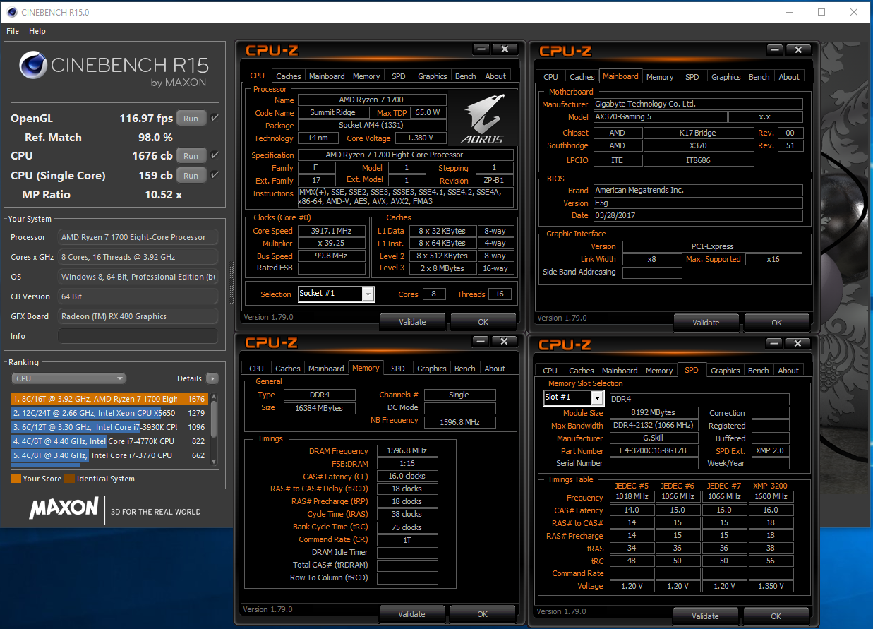
Task: Click the Cinebench logo sphere icon
Action: 33,66
